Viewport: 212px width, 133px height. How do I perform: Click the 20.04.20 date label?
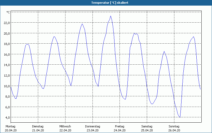[x=11, y=130]
